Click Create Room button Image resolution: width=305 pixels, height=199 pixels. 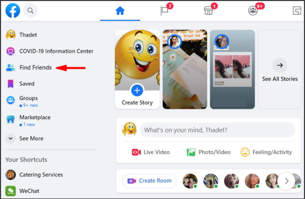pyautogui.click(x=149, y=181)
